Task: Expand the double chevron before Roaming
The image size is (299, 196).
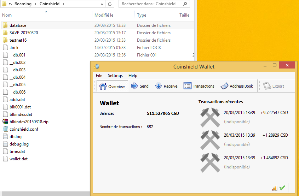Action: tap(10, 4)
